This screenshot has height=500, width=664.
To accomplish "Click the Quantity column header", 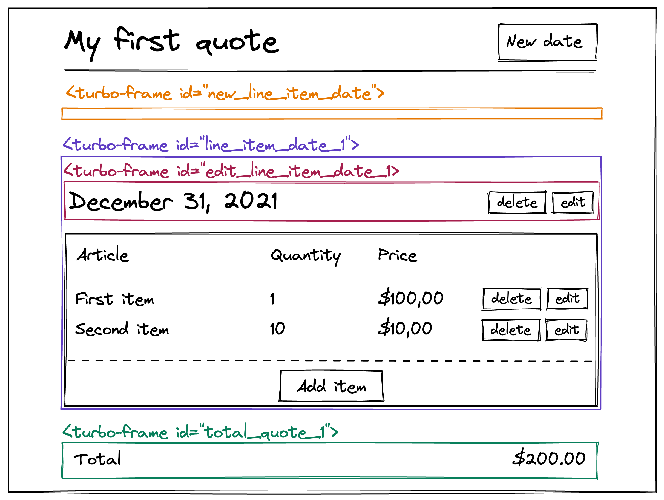I will point(306,256).
